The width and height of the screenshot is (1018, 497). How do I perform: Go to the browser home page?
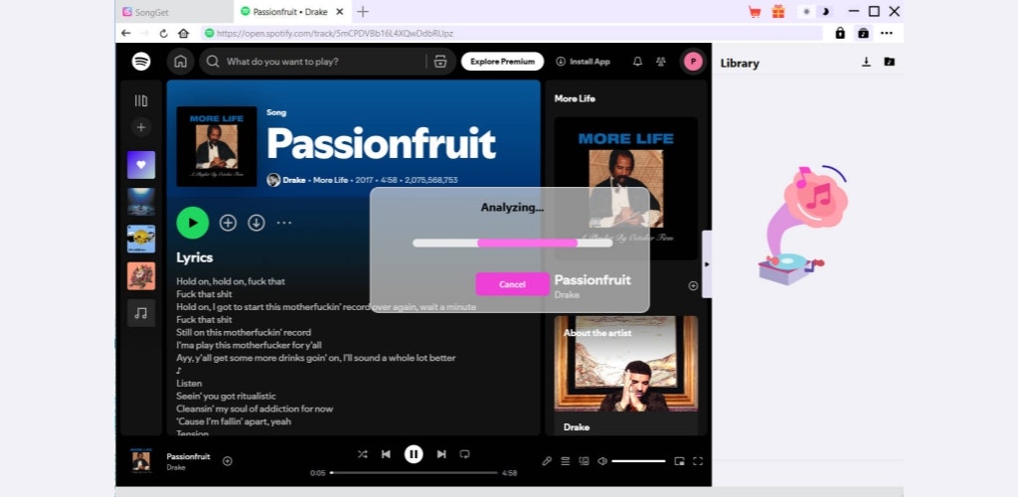[183, 33]
